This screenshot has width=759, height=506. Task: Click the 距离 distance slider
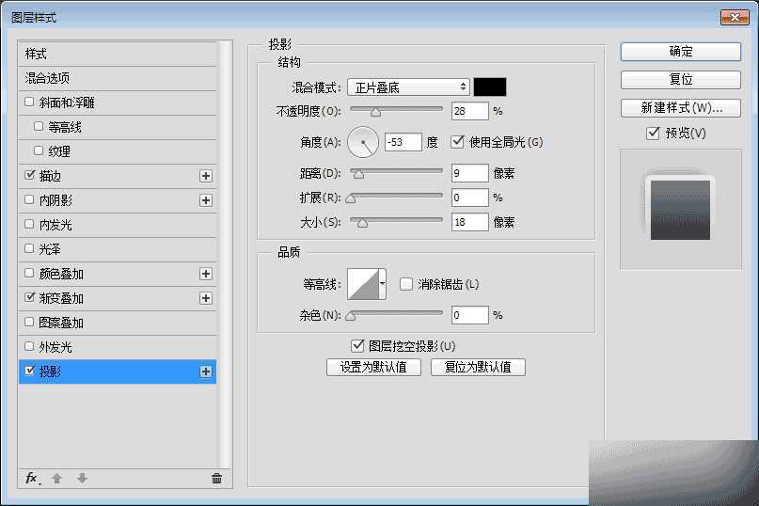coord(397,173)
